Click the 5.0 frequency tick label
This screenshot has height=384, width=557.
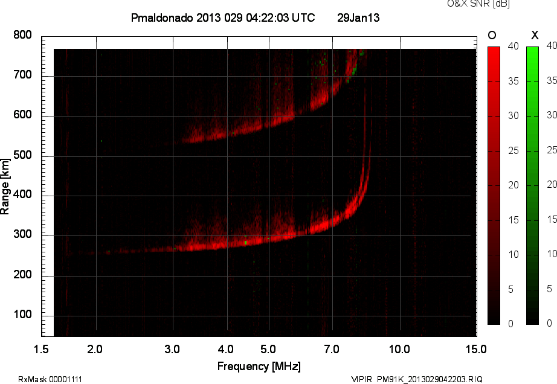click(x=268, y=349)
